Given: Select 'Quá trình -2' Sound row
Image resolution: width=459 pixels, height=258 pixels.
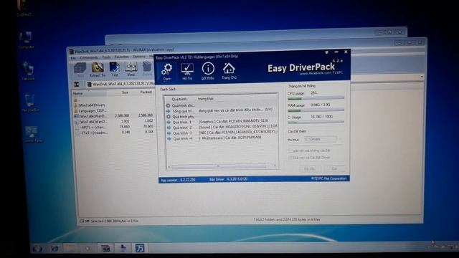Looking at the screenshot, I should [221, 128].
